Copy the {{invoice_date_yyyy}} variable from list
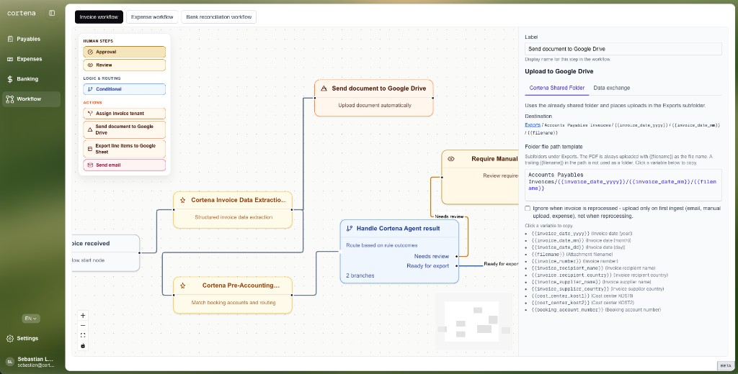 click(x=561, y=233)
